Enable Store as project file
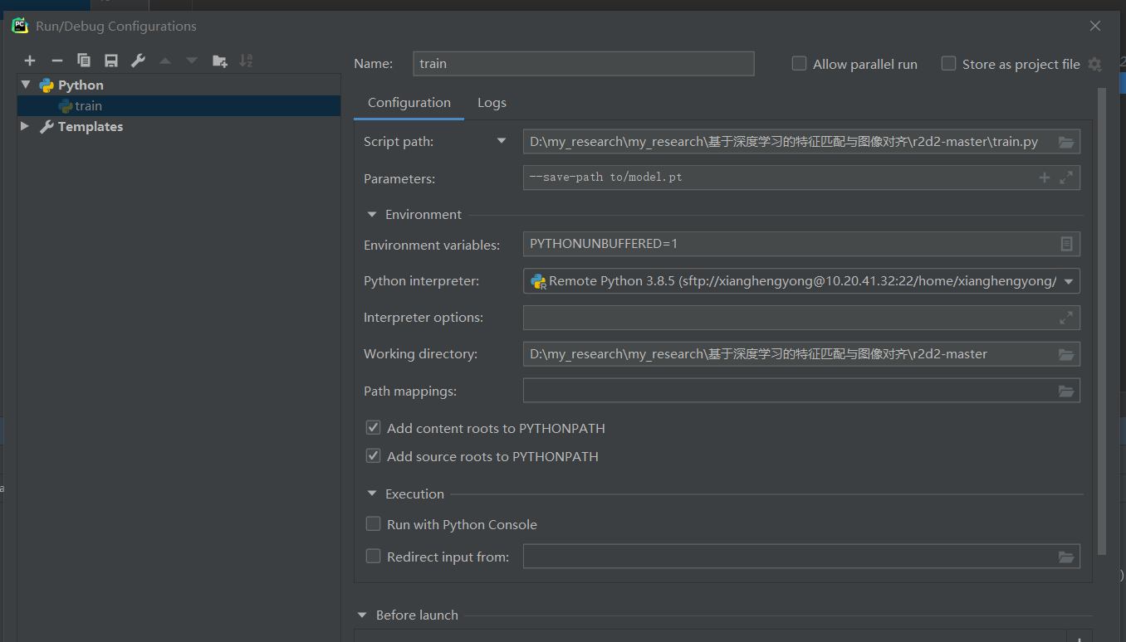1126x642 pixels. click(x=948, y=64)
